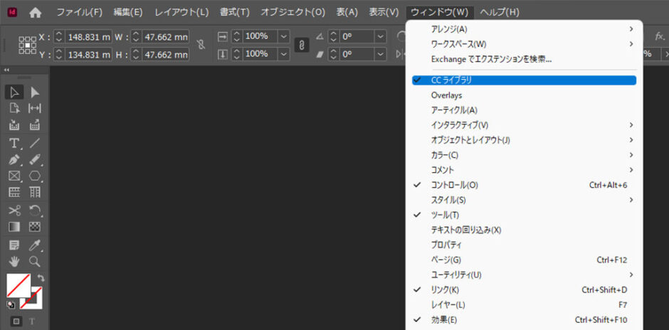Select the Horizontal Grid tool
This screenshot has height=330, width=669.
14,192
